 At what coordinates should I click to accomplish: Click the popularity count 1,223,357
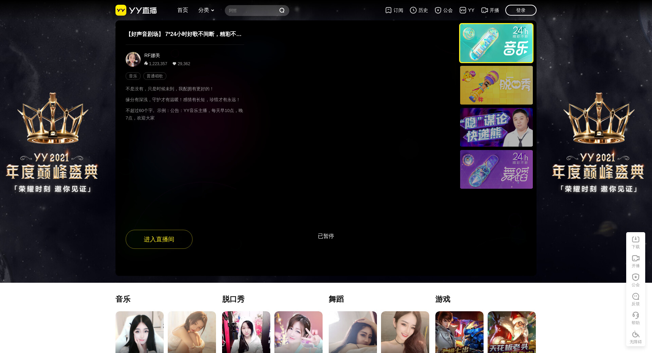[x=156, y=63]
